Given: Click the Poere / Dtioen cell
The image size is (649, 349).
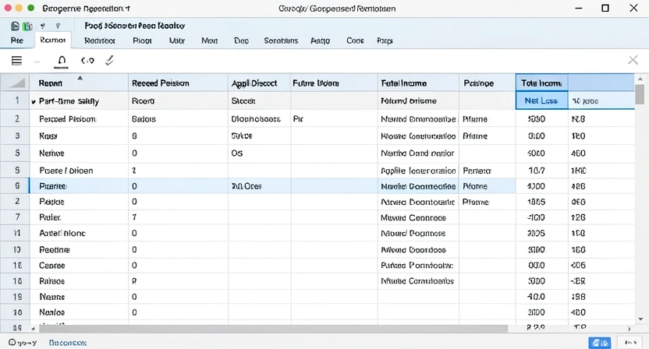Looking at the screenshot, I should [79, 171].
